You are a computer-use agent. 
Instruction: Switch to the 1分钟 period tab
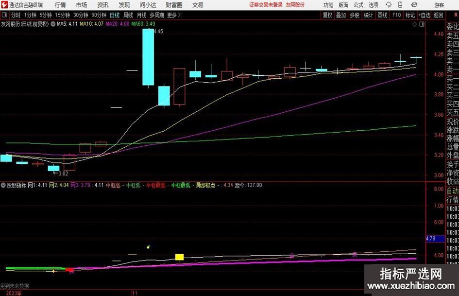[x=30, y=15]
